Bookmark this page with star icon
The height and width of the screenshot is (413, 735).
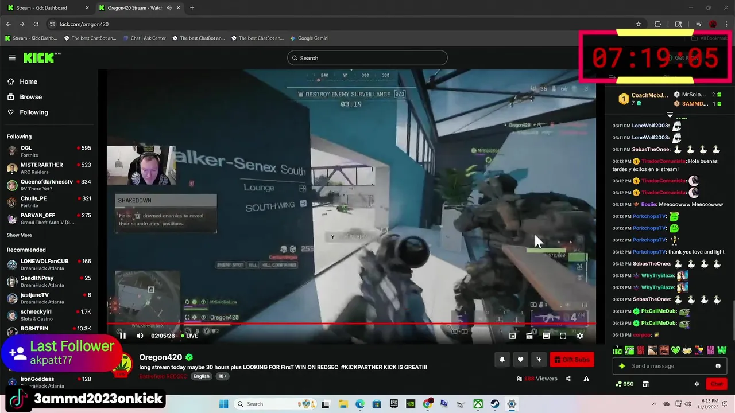coord(639,24)
